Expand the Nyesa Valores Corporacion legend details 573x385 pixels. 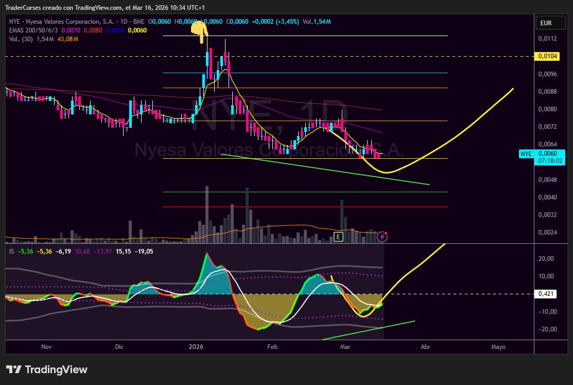tap(70, 22)
